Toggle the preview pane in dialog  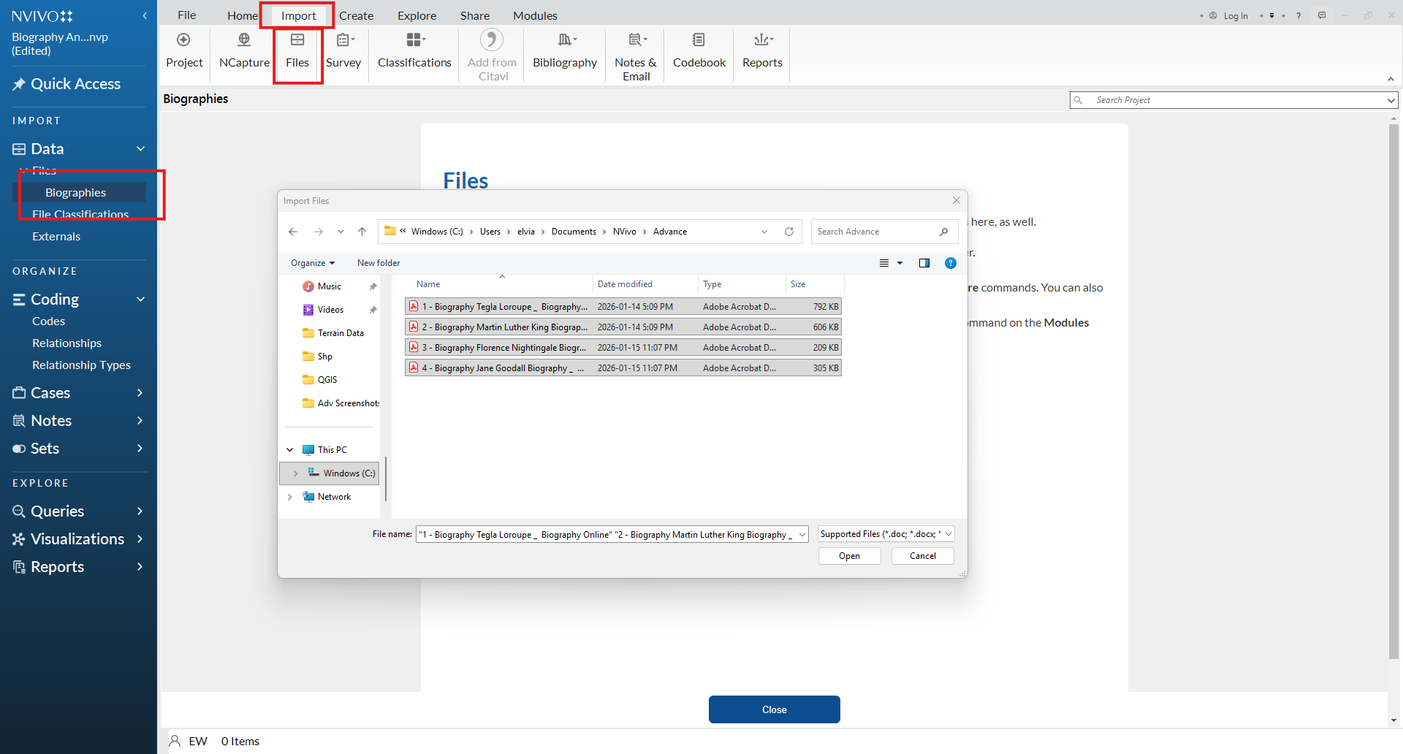[924, 263]
